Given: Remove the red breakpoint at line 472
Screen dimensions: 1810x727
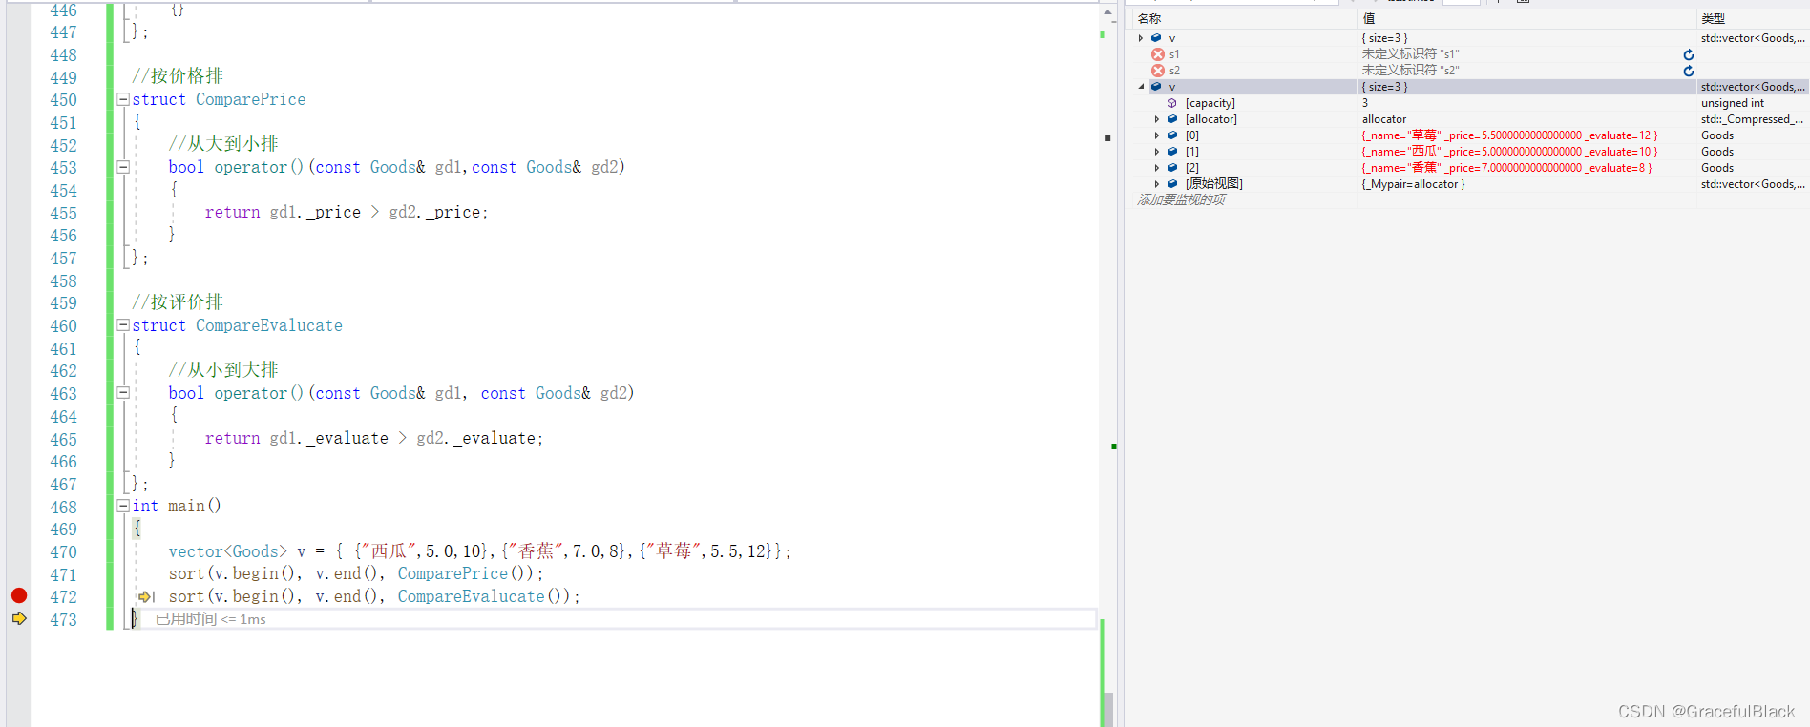Looking at the screenshot, I should coord(19,595).
